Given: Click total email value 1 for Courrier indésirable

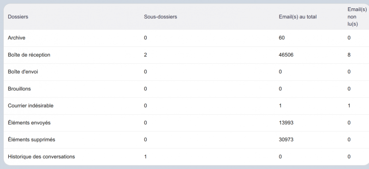Looking at the screenshot, I should 280,106.
